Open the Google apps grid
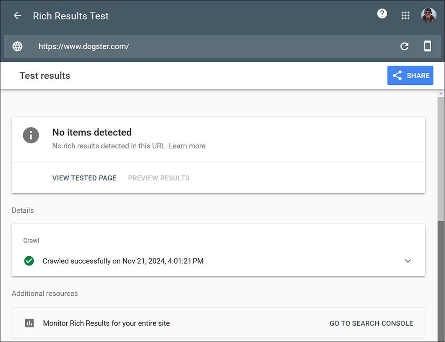Viewport: 445px width, 342px height. 405,16
